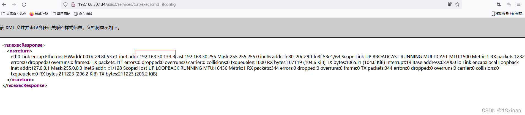Open the 移动设备上的书签 folder
Viewport: 525px width, 115px height.
tap(507, 14)
